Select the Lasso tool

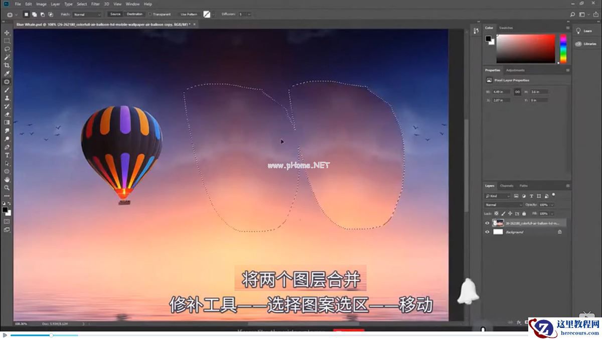click(7, 48)
